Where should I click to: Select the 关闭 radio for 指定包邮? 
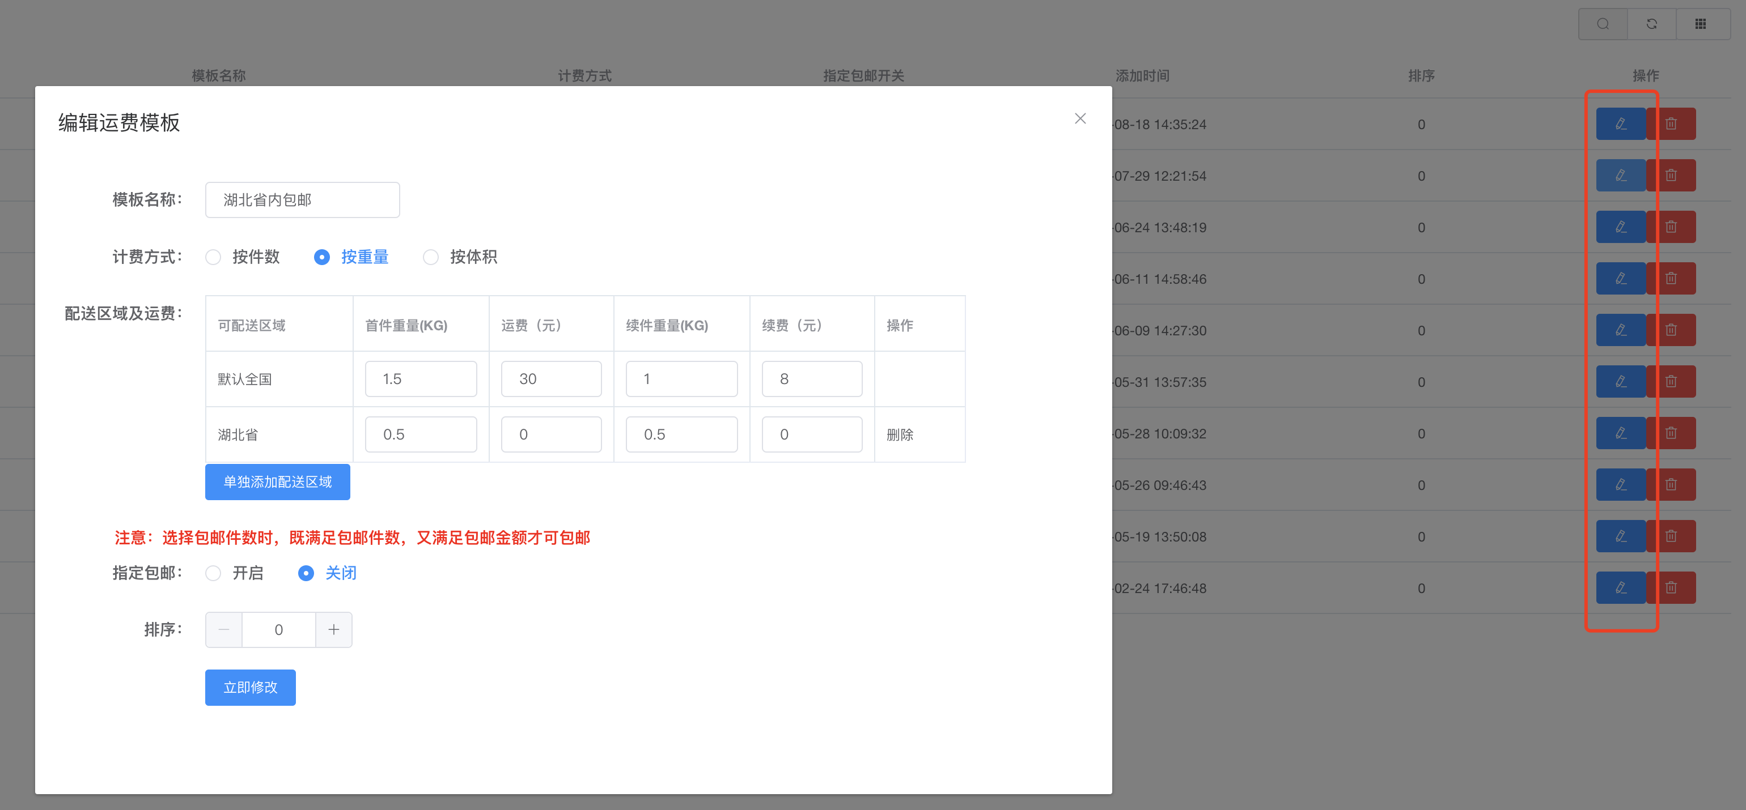pyautogui.click(x=306, y=573)
